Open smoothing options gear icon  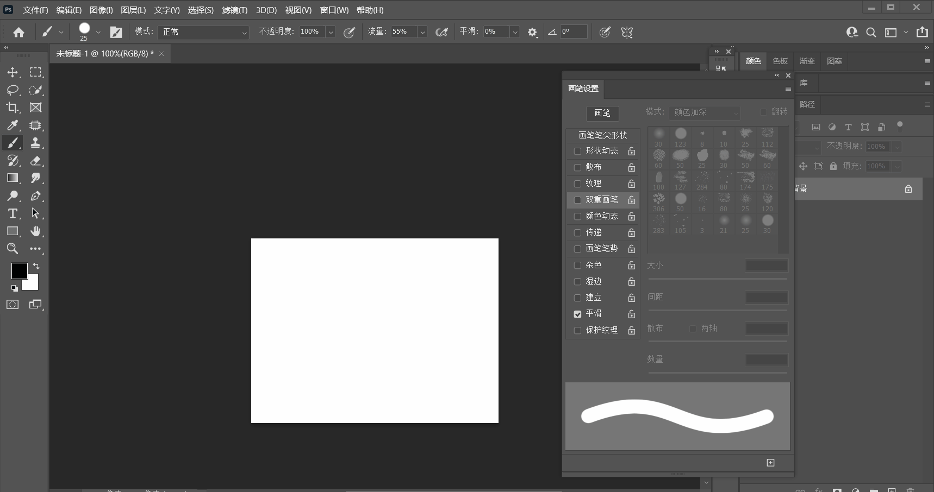coord(532,33)
